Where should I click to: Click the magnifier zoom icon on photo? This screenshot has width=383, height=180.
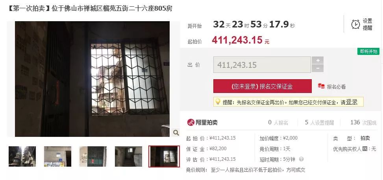click(x=176, y=133)
